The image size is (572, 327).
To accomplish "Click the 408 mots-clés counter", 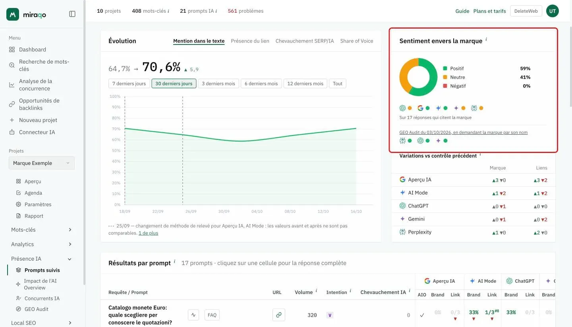I will [150, 11].
